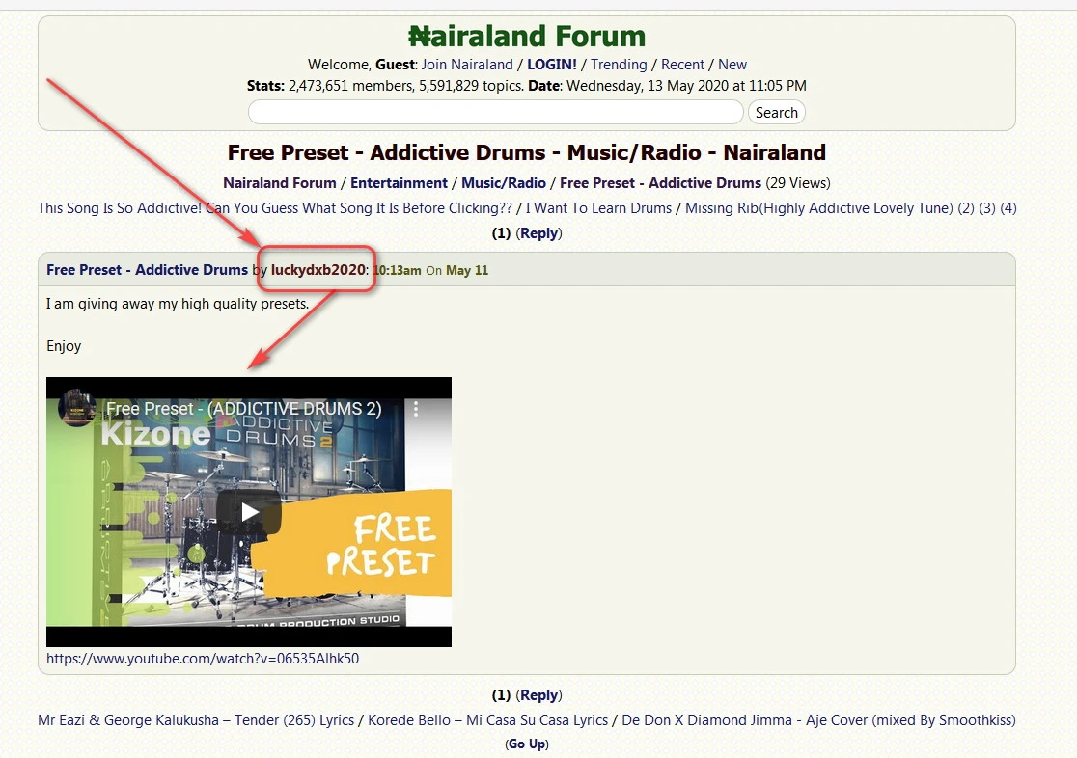Open the Recent topics page
This screenshot has width=1077, height=758.
pos(682,65)
